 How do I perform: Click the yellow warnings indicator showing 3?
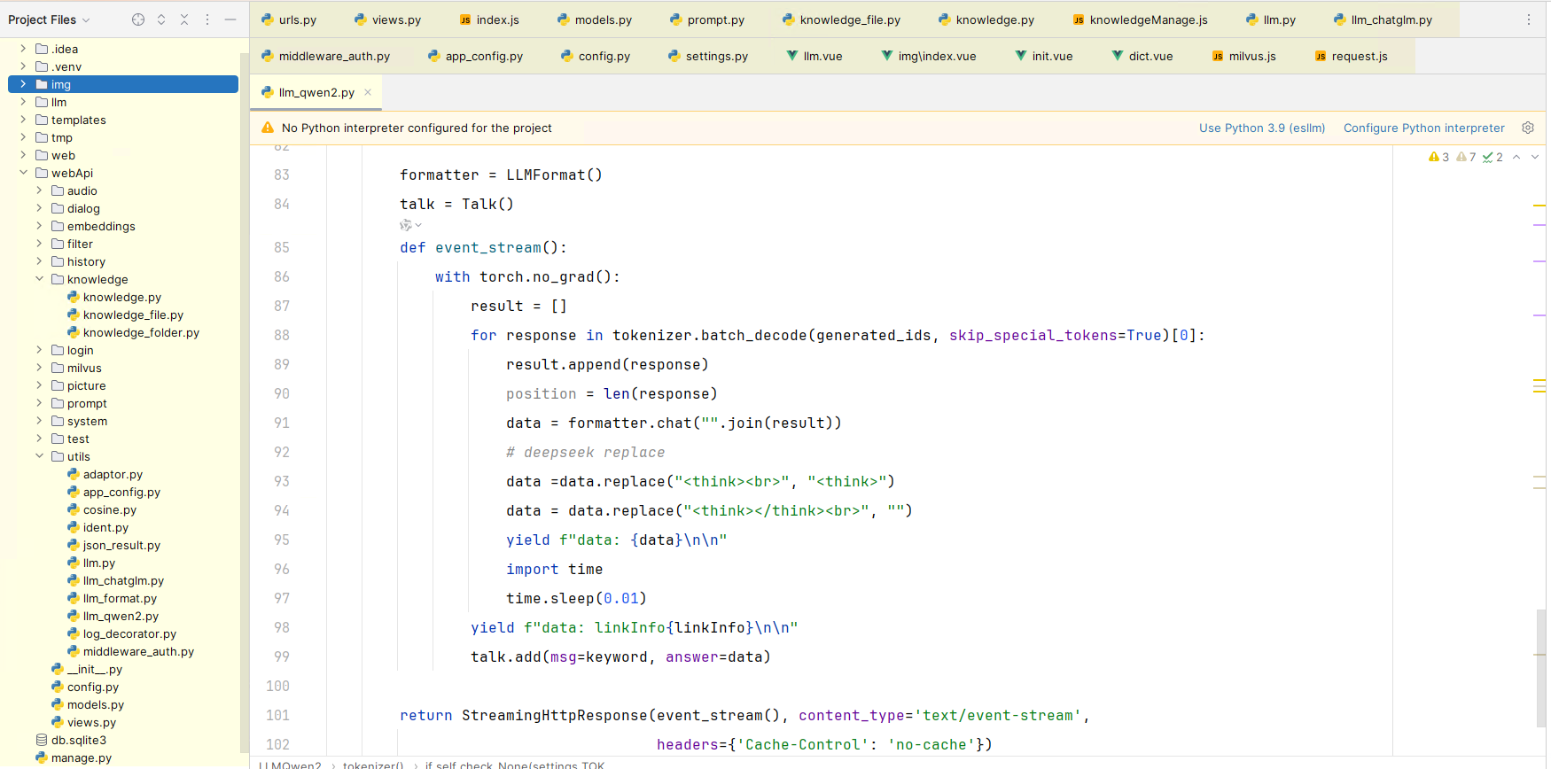(1438, 157)
